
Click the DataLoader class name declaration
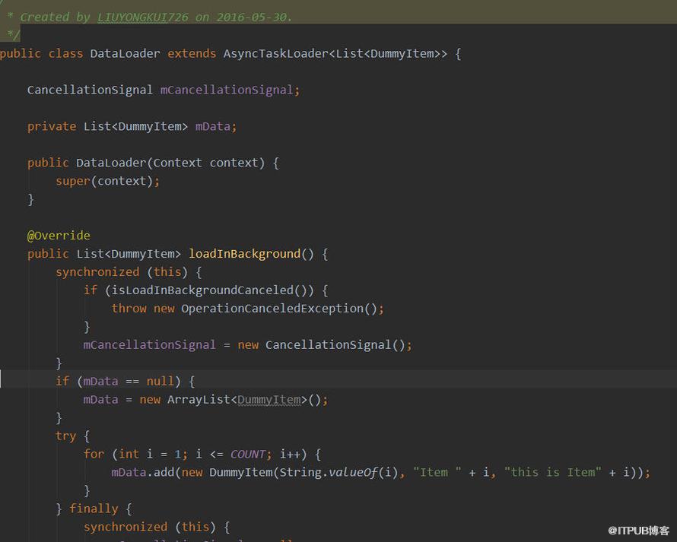(125, 53)
